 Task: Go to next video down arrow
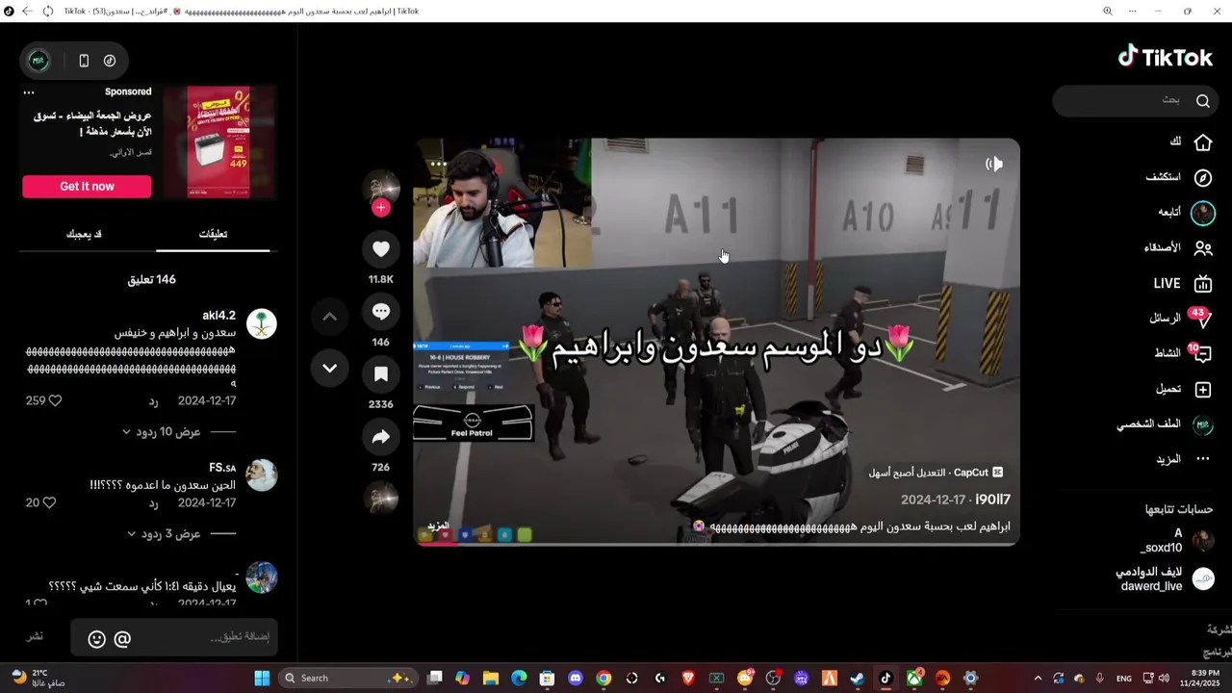(329, 368)
